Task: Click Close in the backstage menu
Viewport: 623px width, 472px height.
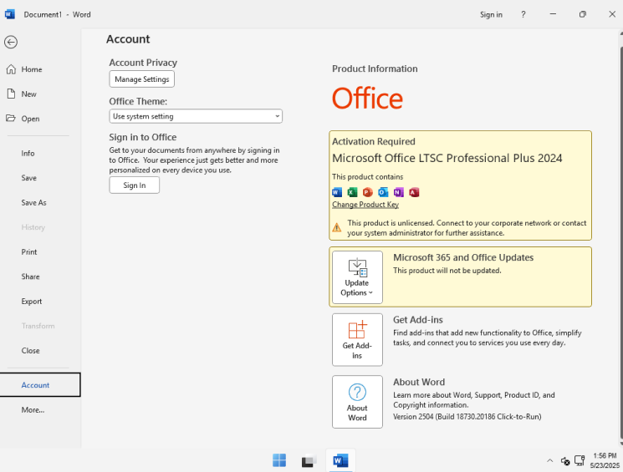Action: [30, 351]
